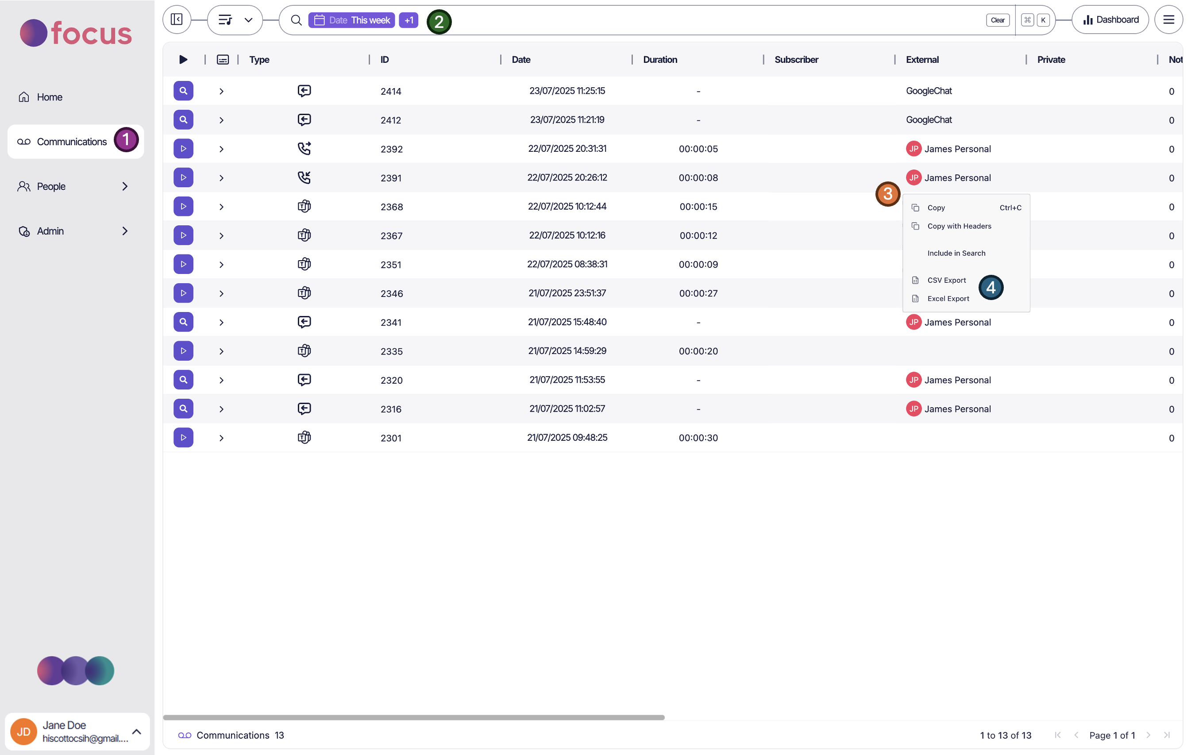Toggle Include in Search in the context menu
Screen dimensions: 1195x755
click(956, 253)
